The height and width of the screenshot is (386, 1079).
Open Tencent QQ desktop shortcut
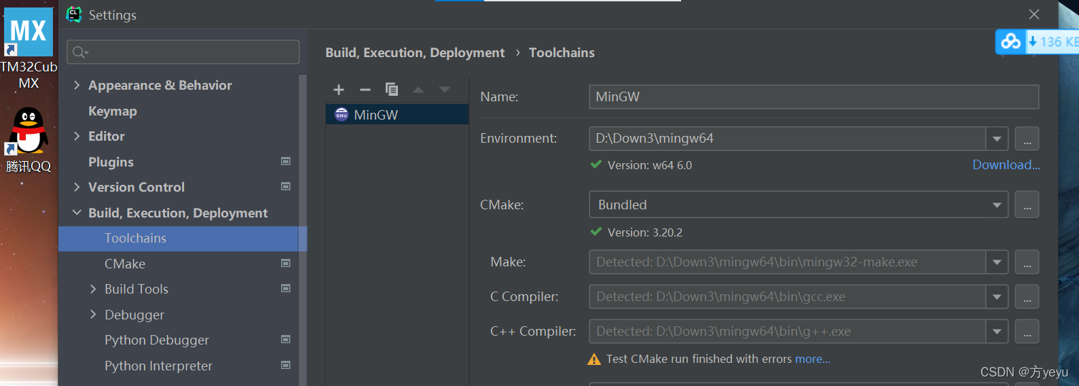pos(29,139)
